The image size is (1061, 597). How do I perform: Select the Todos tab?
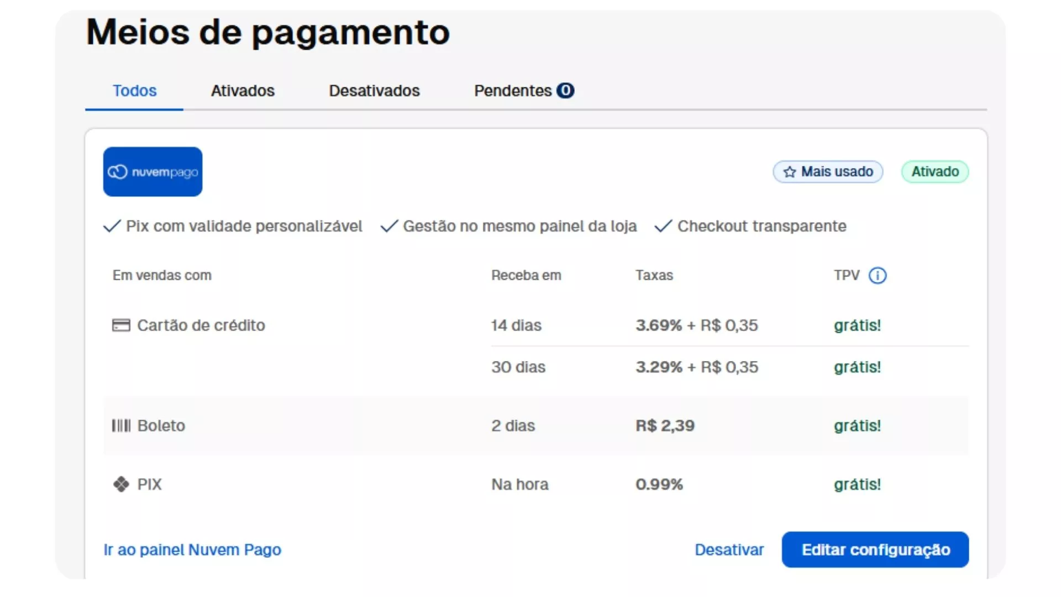tap(134, 91)
